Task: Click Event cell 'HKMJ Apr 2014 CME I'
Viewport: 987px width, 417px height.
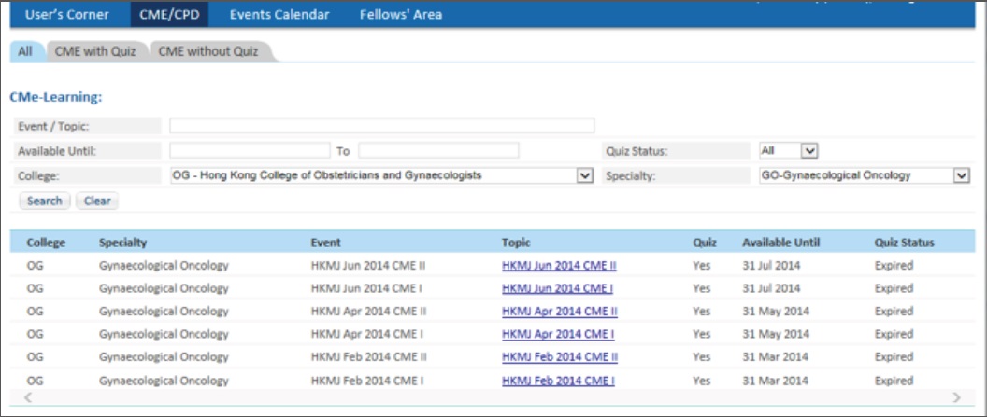Action: coord(367,334)
